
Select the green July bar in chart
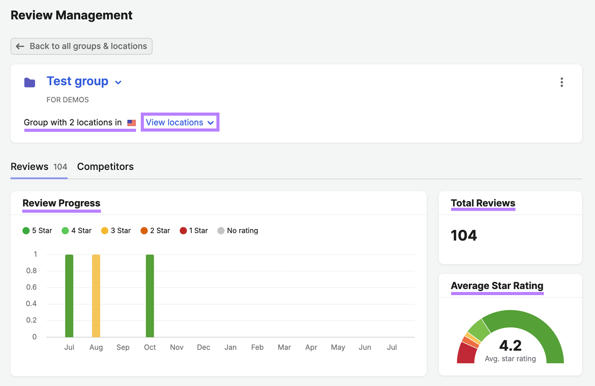[69, 296]
